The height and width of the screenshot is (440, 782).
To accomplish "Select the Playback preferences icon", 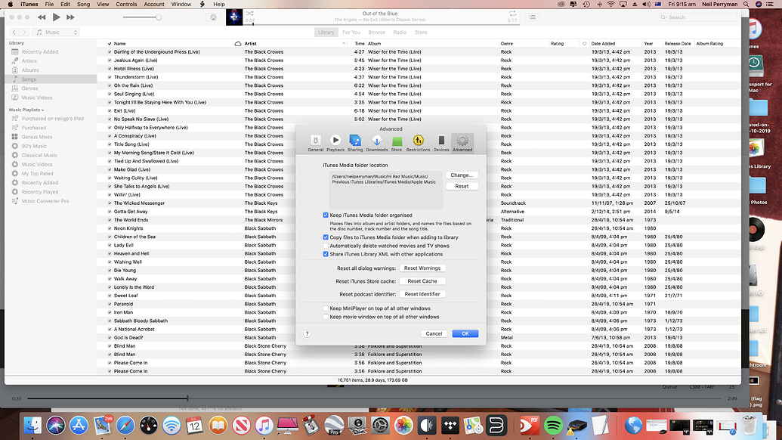I will click(x=335, y=142).
